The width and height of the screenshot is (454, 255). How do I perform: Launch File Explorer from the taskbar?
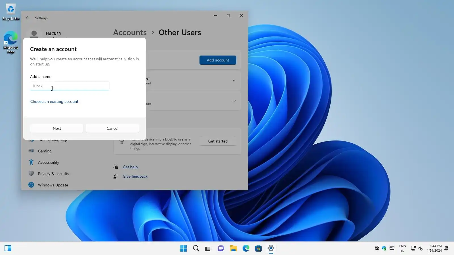pyautogui.click(x=234, y=248)
